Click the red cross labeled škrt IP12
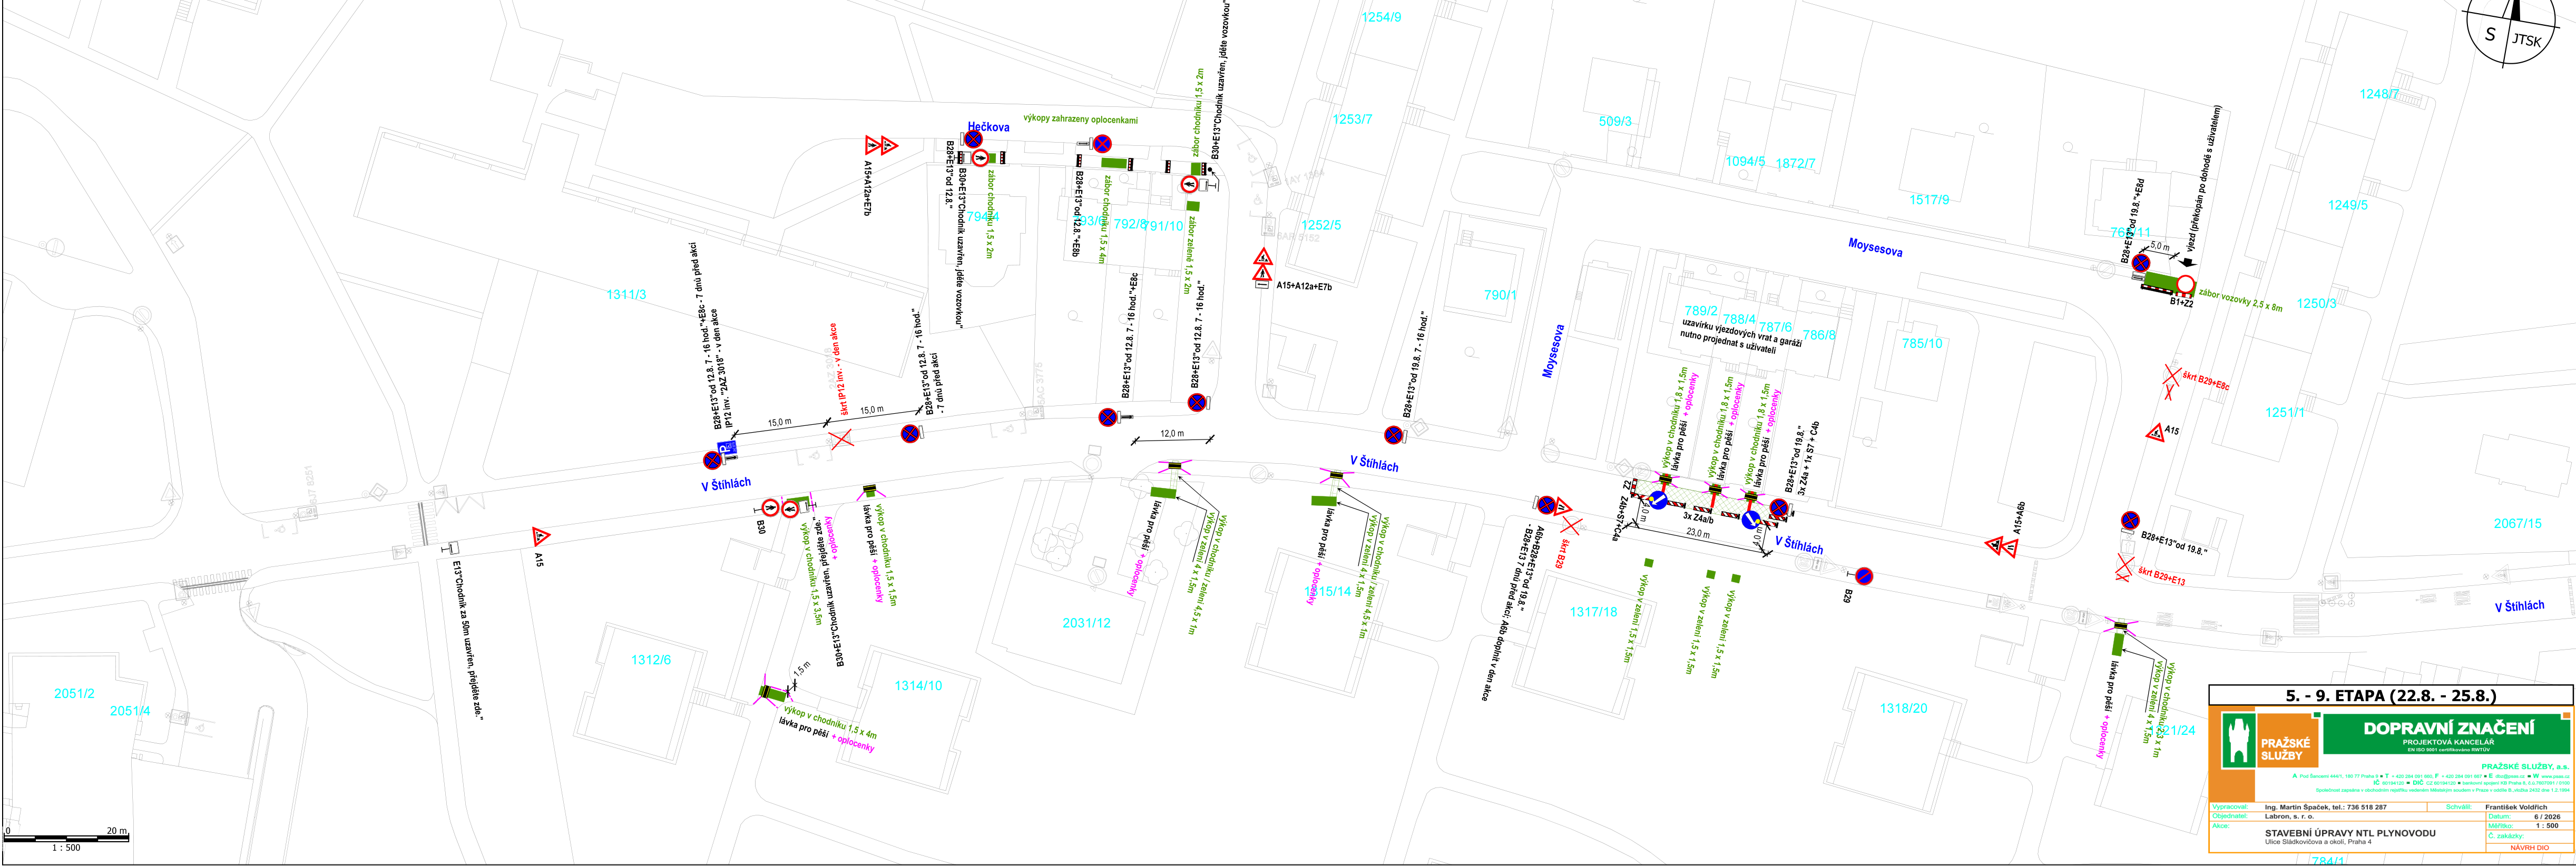Viewport: 2576px width, 867px height. pos(841,439)
